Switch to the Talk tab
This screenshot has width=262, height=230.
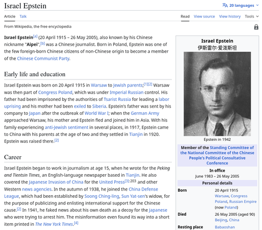23,16
